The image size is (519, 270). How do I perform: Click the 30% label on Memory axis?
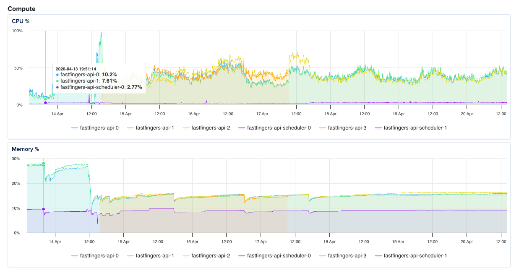click(16, 159)
